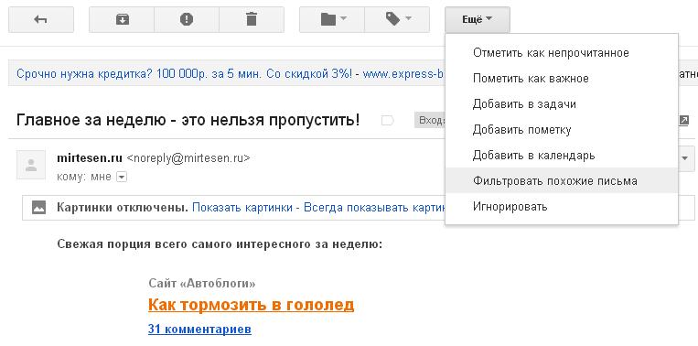Select Игнорировать menu entry

(x=562, y=207)
